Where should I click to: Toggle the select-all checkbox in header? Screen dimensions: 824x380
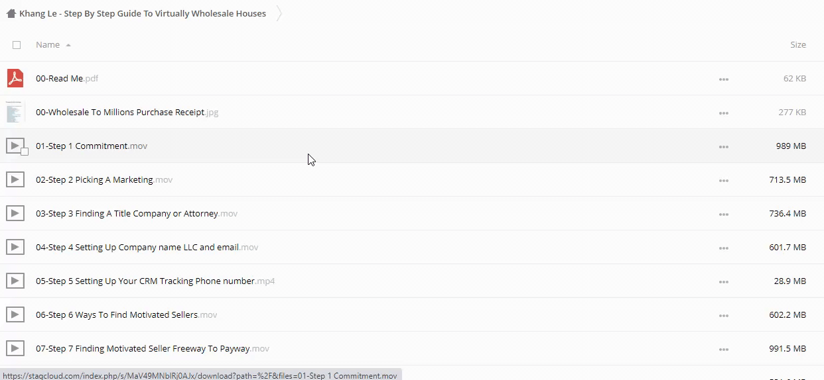click(x=17, y=45)
